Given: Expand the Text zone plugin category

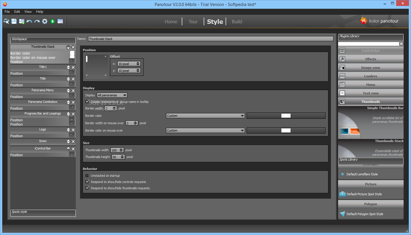Looking at the screenshot, I should (371, 93).
